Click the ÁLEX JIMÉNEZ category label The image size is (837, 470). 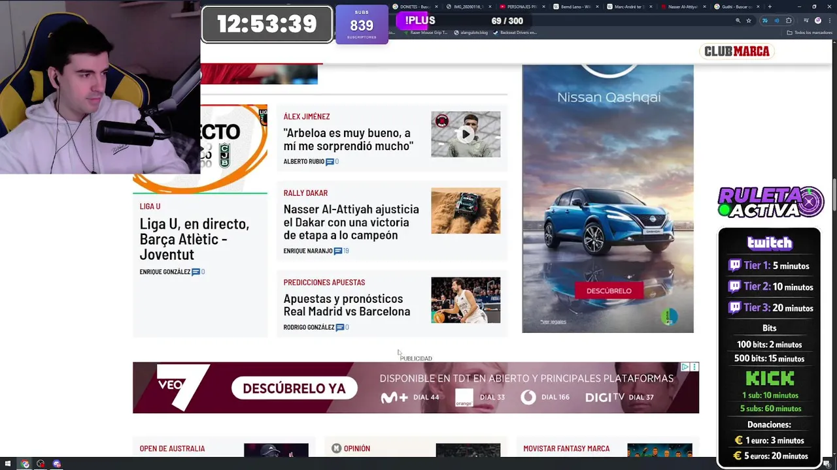pos(307,117)
